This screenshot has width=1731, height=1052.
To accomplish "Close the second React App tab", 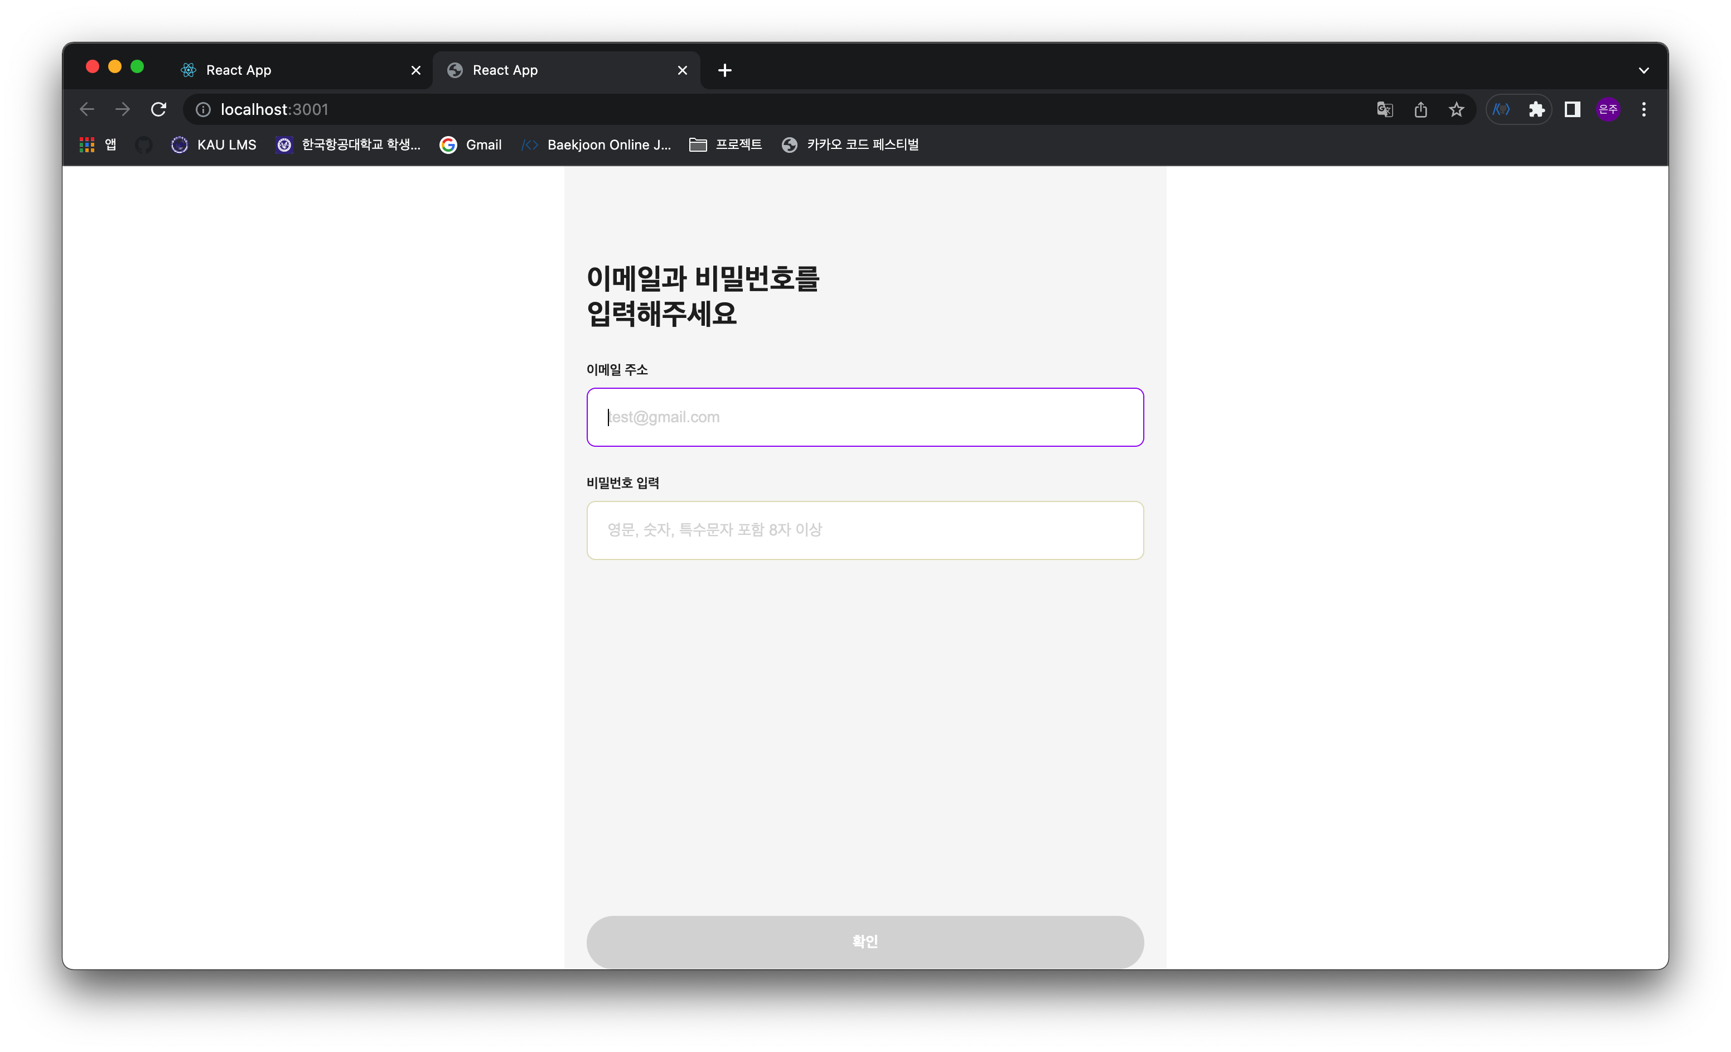I will pos(682,70).
